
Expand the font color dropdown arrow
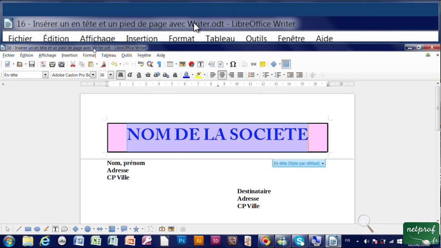point(192,75)
